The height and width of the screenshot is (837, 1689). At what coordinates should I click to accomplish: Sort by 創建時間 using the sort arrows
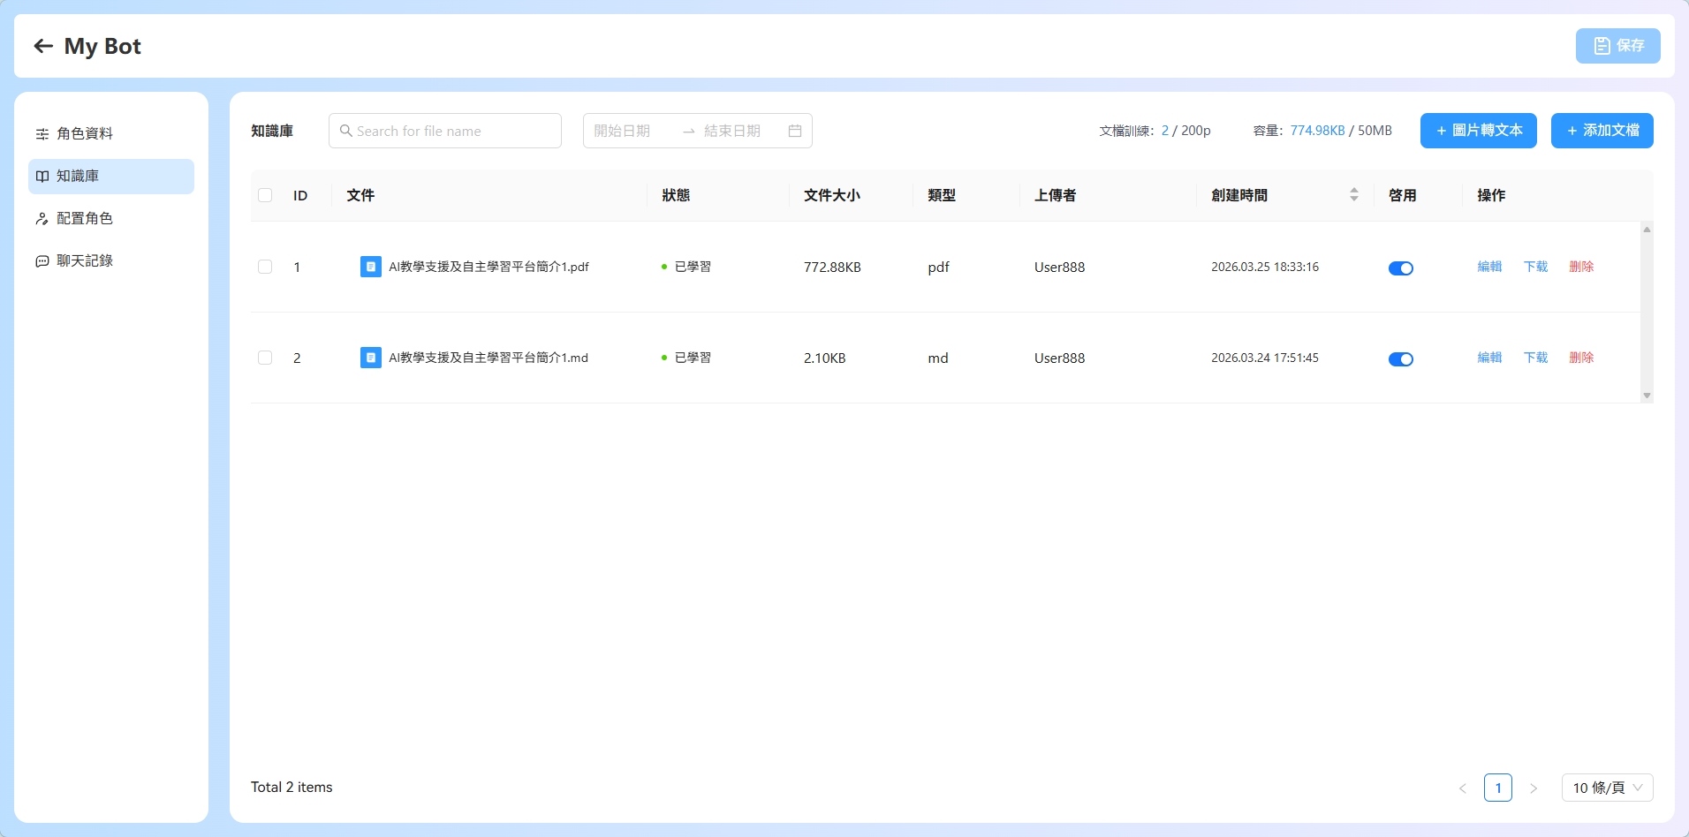pyautogui.click(x=1354, y=195)
